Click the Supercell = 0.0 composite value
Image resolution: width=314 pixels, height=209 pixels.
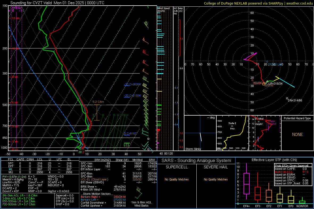pos(64,195)
